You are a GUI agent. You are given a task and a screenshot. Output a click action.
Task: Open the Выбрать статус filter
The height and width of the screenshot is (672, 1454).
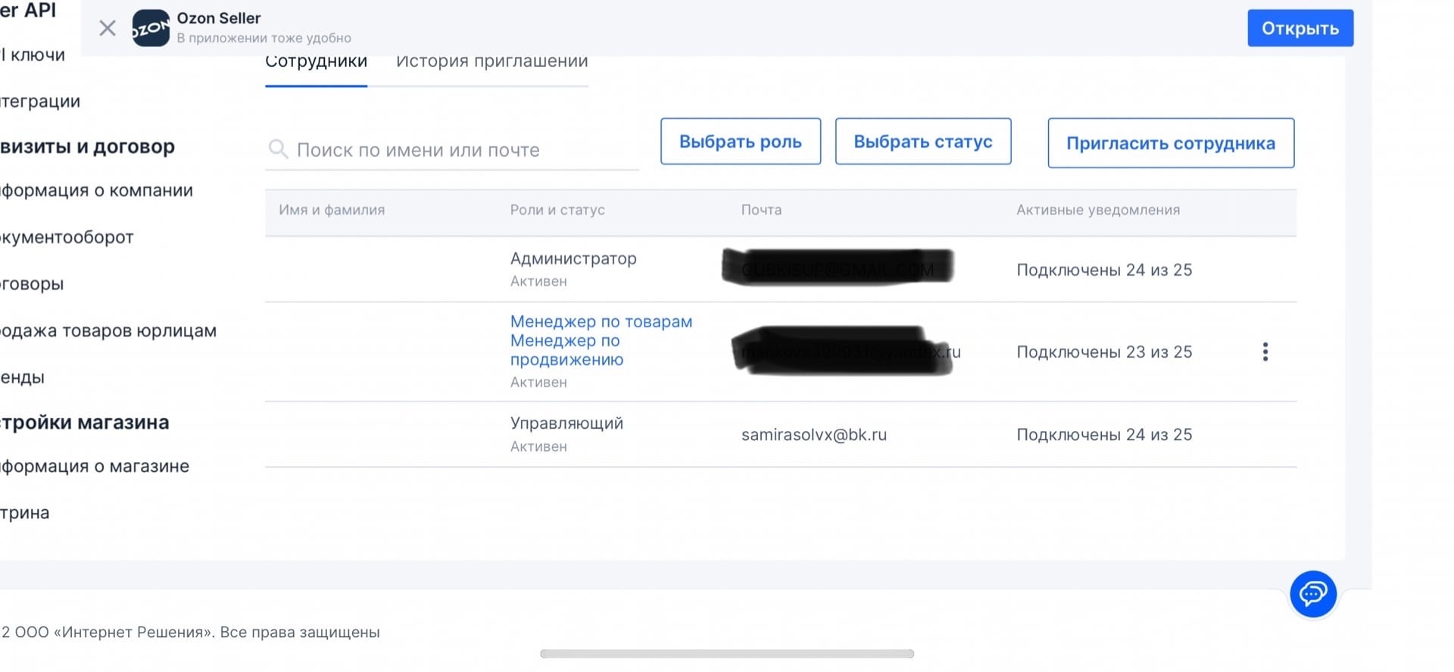tap(923, 142)
